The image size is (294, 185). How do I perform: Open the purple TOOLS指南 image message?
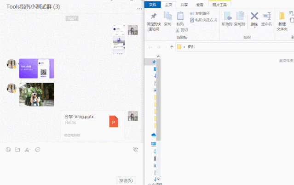(x=36, y=68)
